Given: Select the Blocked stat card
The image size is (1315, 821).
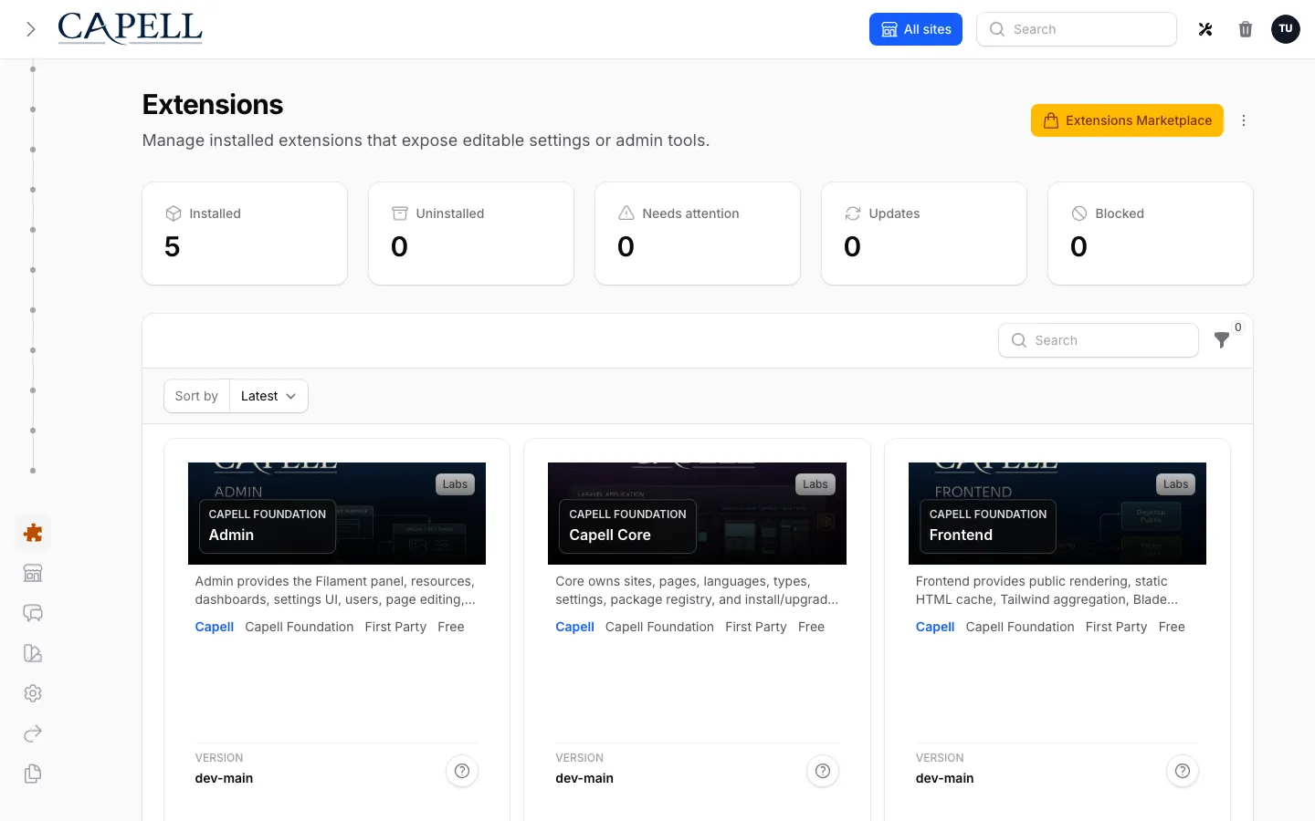Looking at the screenshot, I should [1151, 234].
